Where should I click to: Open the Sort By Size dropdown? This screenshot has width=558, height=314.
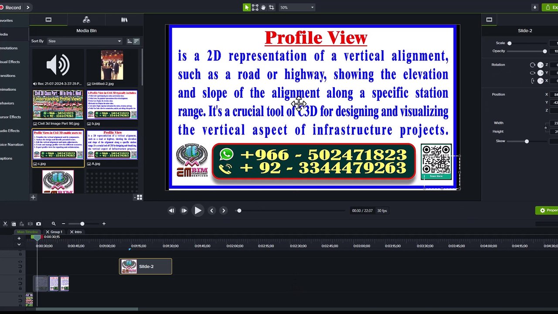pos(85,41)
